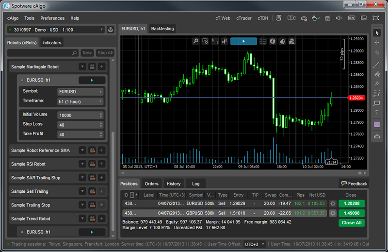Click the Stop All button
The height and width of the screenshot is (252, 388).
[x=105, y=53]
